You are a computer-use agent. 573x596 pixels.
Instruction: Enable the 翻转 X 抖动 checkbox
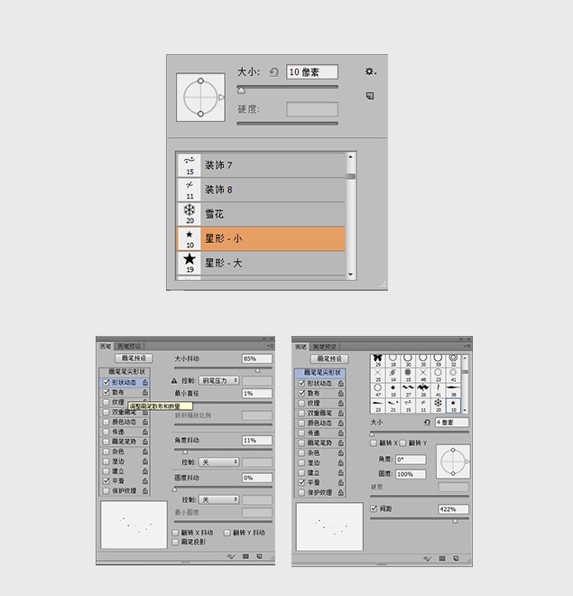click(175, 533)
